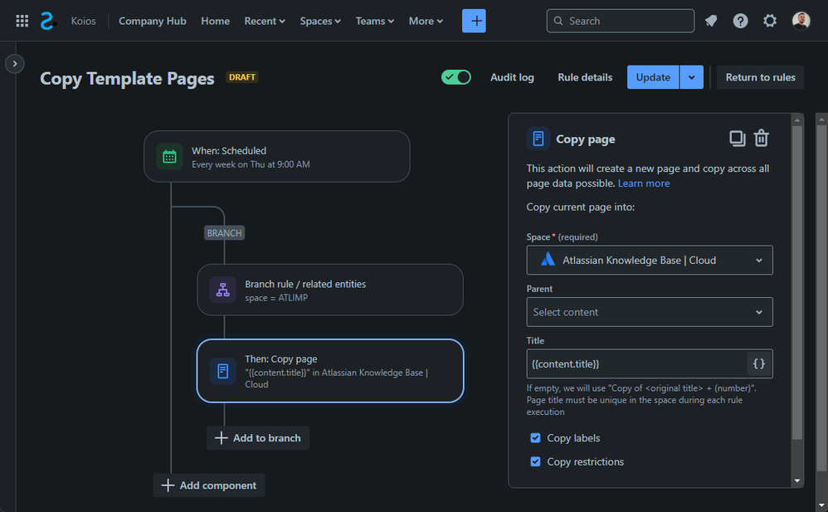
Task: Open the Spaces dropdown menu
Action: [320, 21]
